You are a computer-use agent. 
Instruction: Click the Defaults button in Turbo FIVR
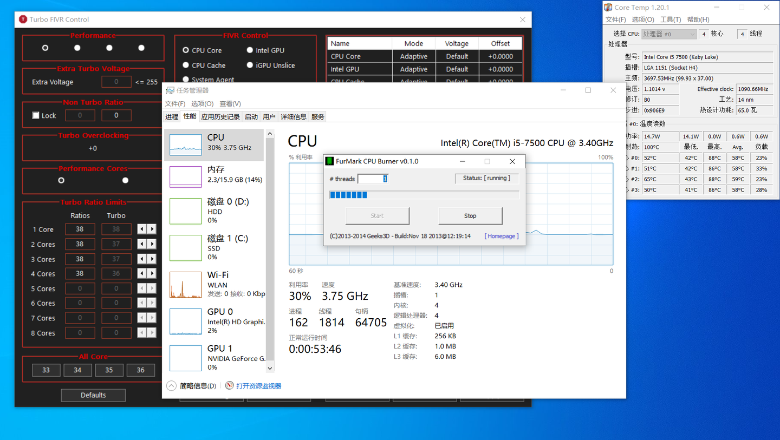pyautogui.click(x=93, y=395)
